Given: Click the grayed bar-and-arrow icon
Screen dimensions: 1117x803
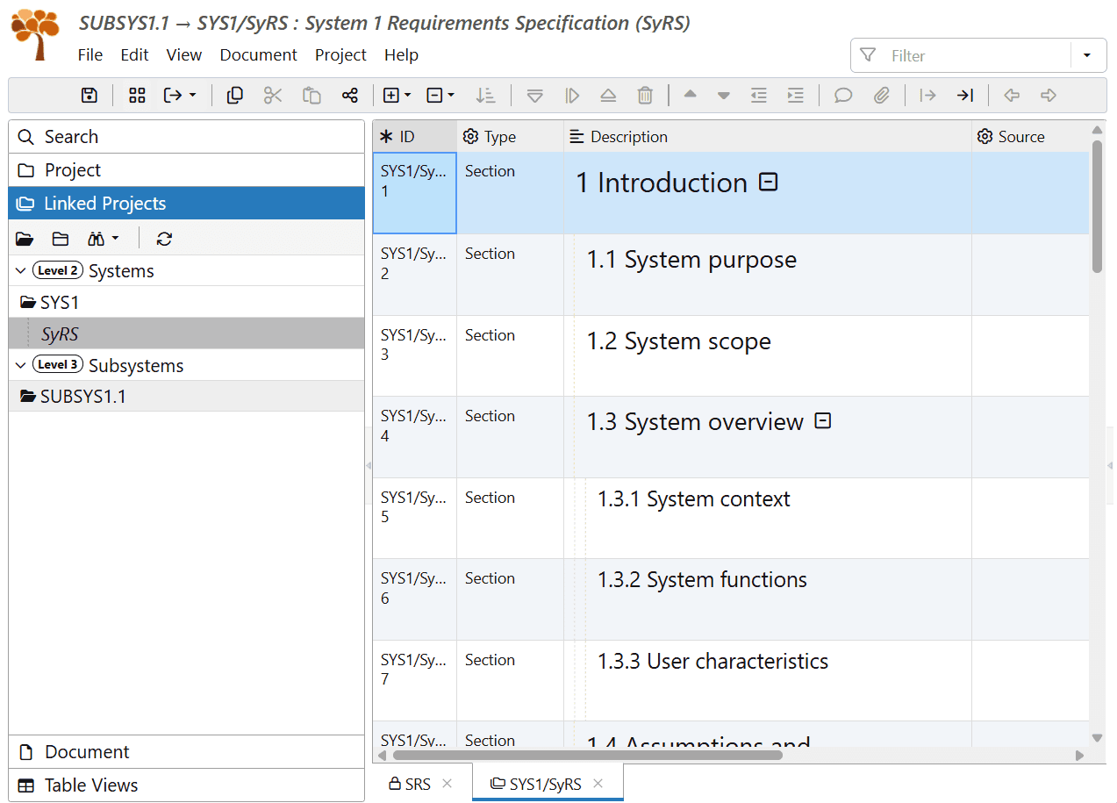Looking at the screenshot, I should [x=927, y=96].
